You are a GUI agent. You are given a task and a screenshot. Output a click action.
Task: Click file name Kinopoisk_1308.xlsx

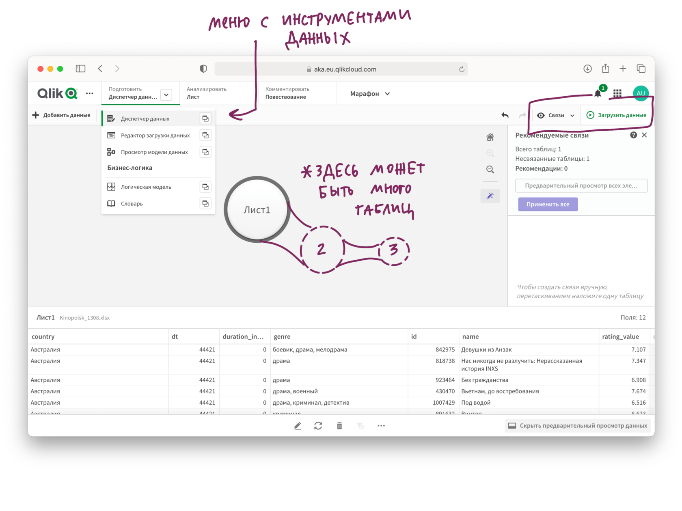tap(84, 318)
